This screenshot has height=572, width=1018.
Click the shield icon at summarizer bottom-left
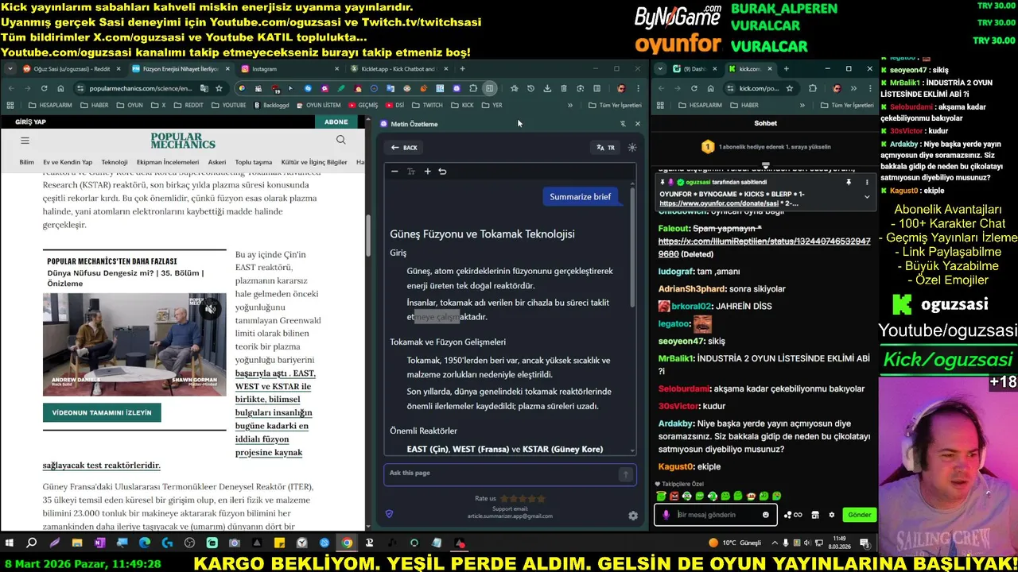point(389,514)
